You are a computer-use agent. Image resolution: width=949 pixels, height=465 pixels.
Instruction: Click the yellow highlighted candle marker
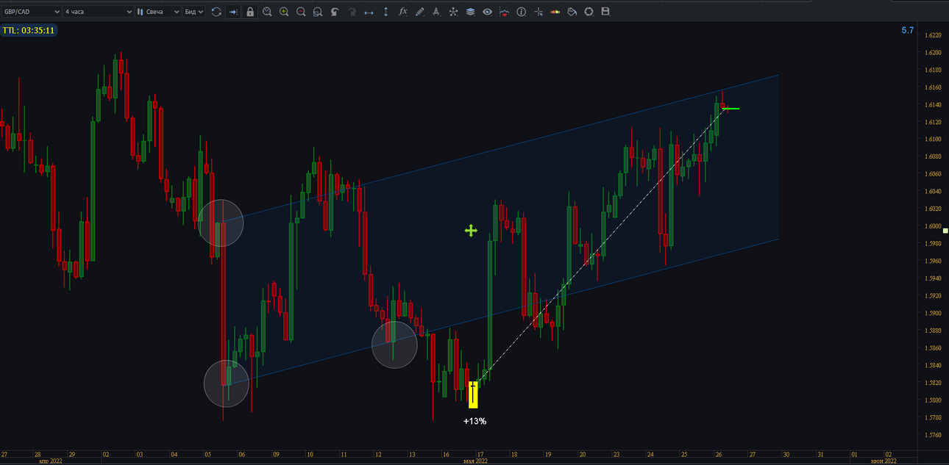(473, 394)
